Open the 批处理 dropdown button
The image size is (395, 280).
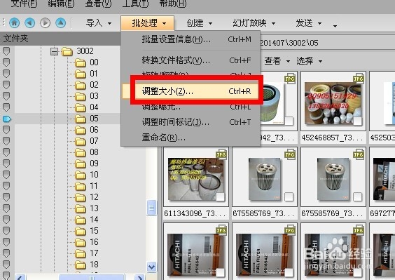click(148, 23)
